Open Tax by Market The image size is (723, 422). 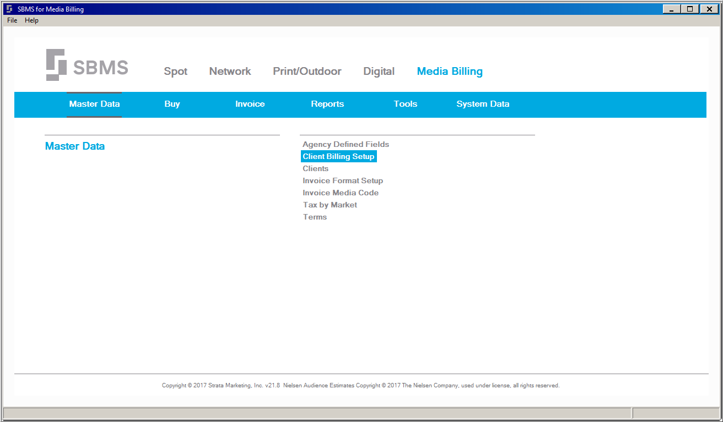coord(330,205)
